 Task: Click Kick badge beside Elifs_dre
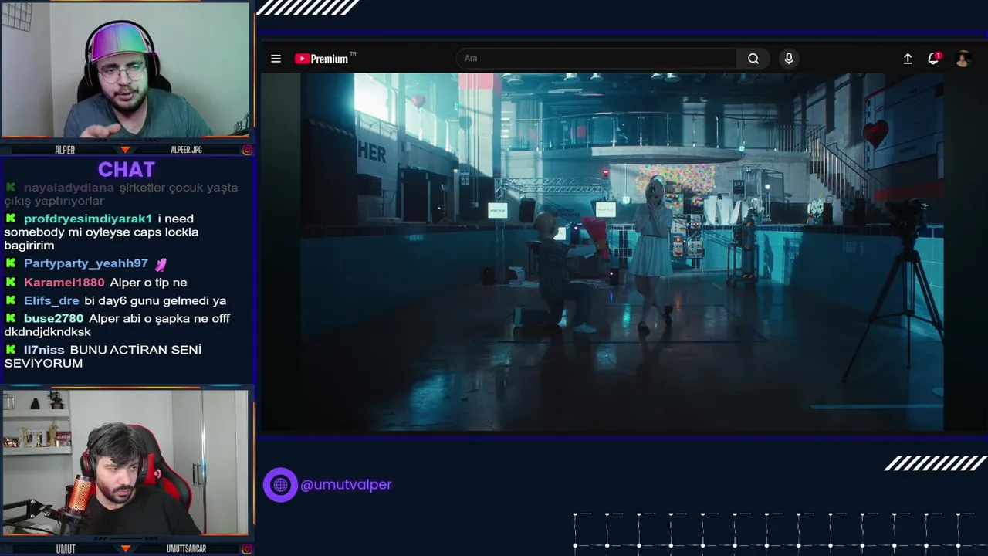pos(11,300)
